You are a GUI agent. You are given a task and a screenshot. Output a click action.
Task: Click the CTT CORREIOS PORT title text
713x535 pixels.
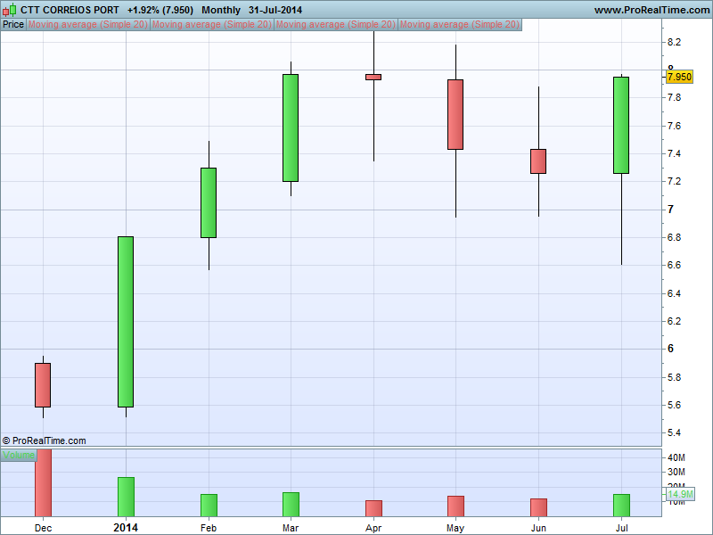coord(70,10)
